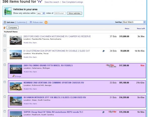Click the Compare button
This screenshot has height=117, width=151.
pos(13,27)
